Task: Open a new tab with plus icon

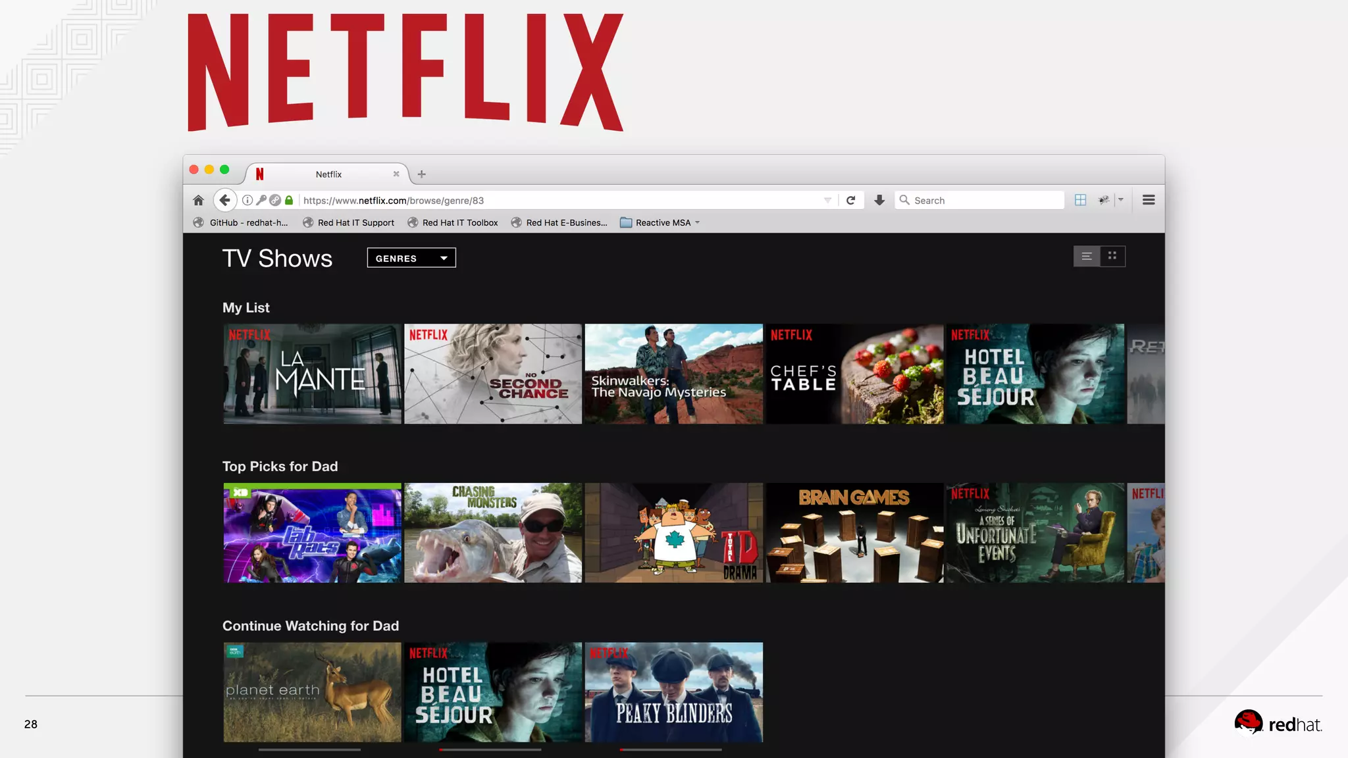Action: point(422,174)
